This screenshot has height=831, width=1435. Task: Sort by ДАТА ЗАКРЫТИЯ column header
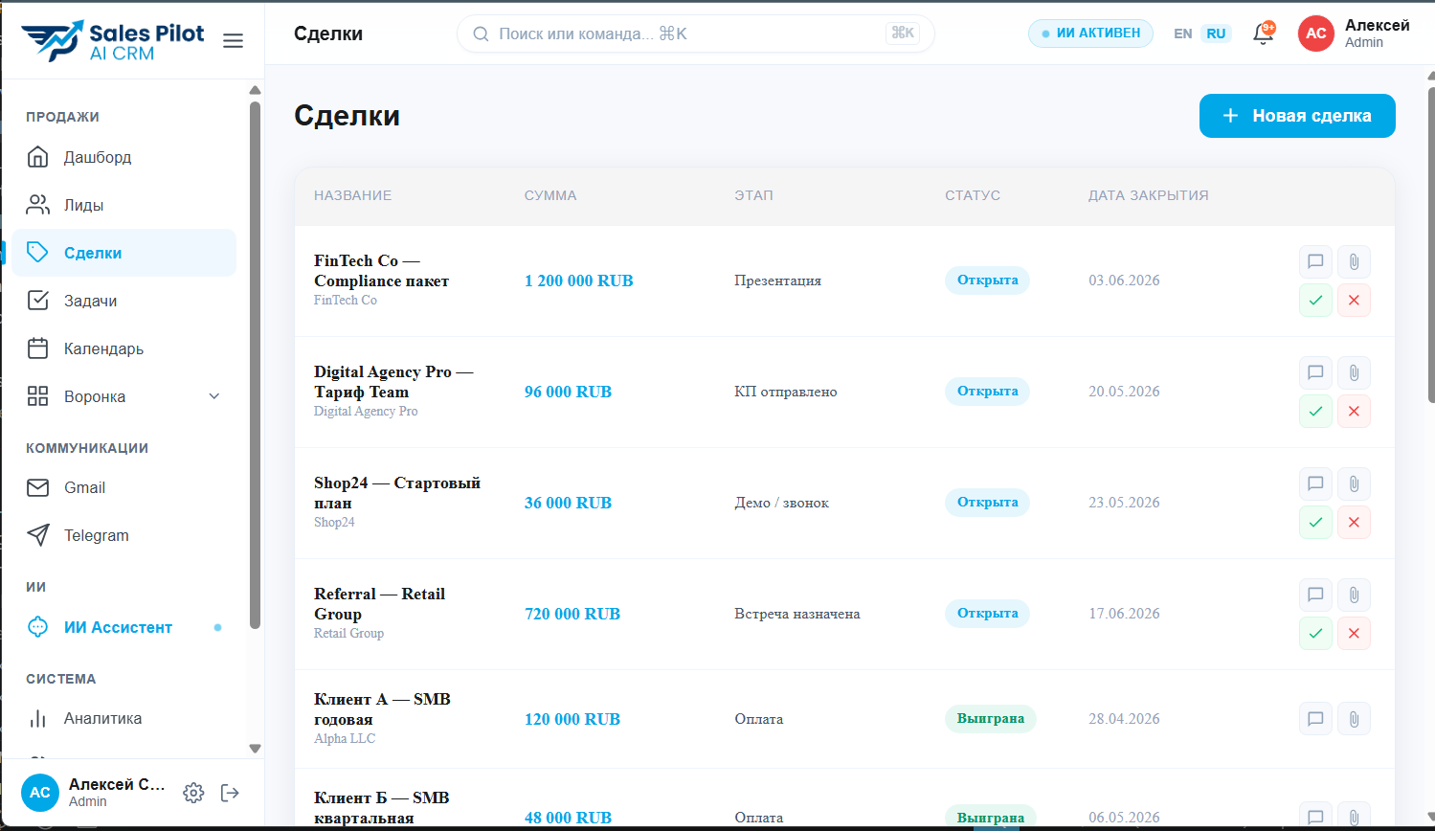pos(1148,195)
